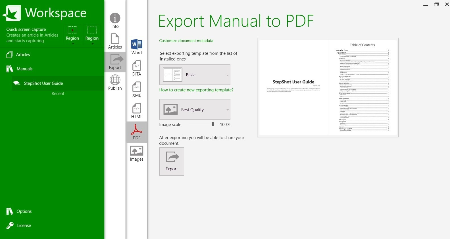This screenshot has height=239, width=450.
Task: Start quick capture with first Region icon
Action: (x=72, y=30)
